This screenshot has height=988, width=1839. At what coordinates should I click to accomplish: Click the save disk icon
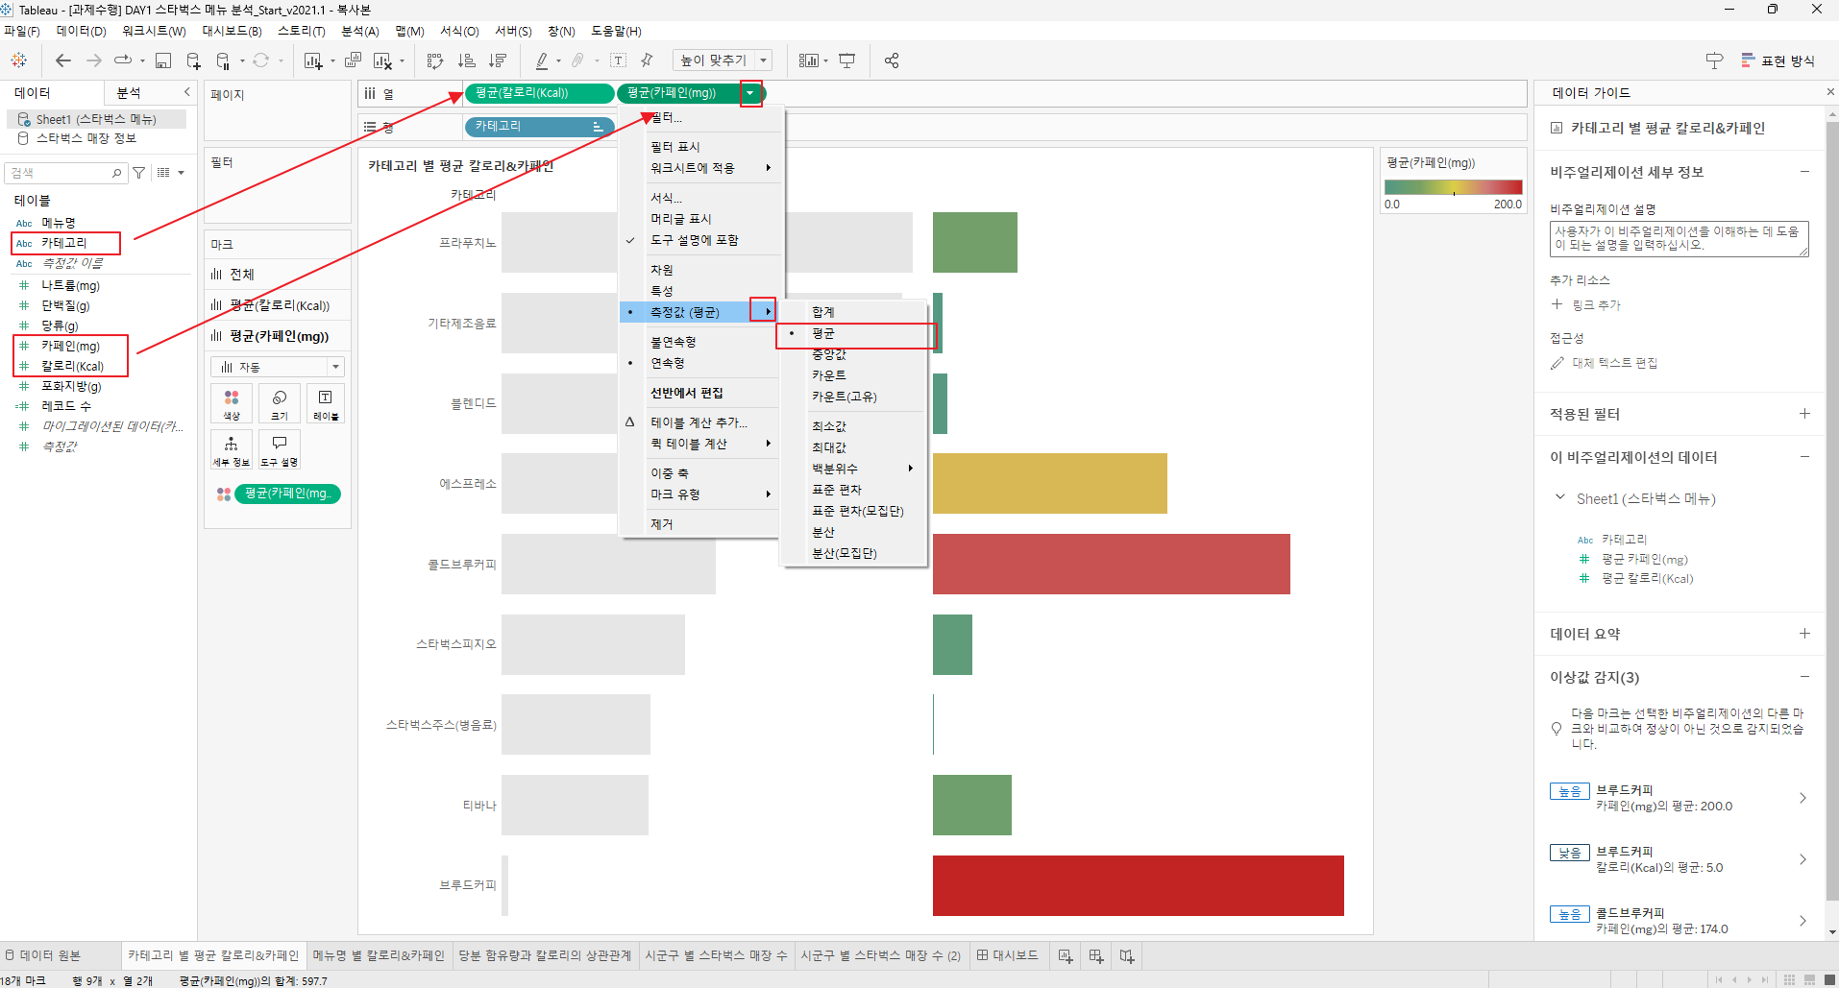click(x=163, y=60)
